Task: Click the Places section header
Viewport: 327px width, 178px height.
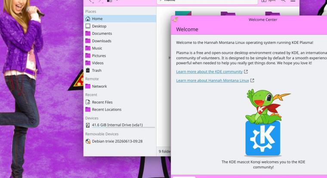Action: [90, 12]
